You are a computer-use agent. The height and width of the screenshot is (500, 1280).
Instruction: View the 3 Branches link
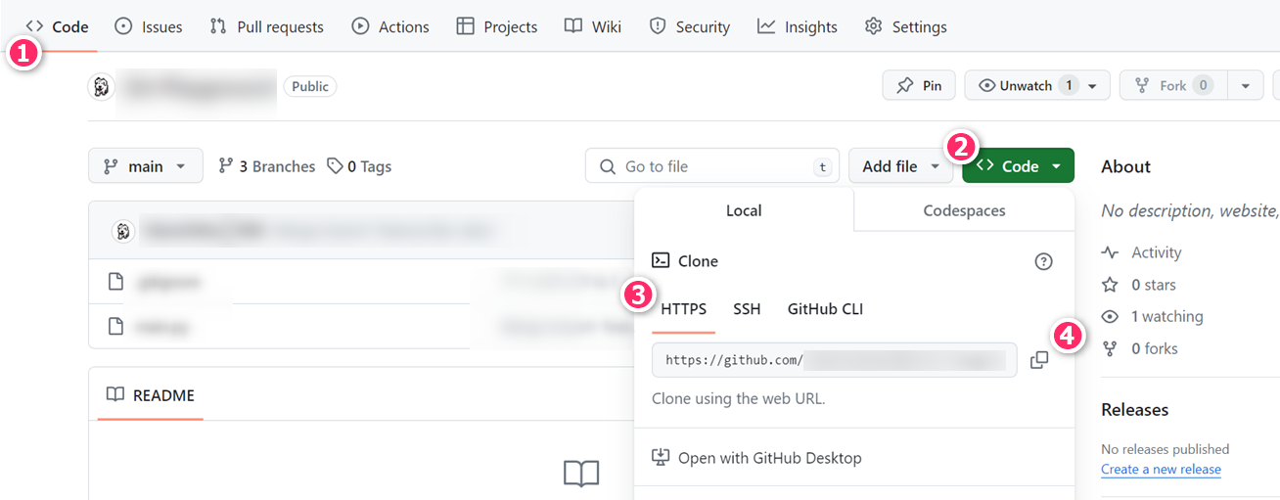pyautogui.click(x=267, y=166)
